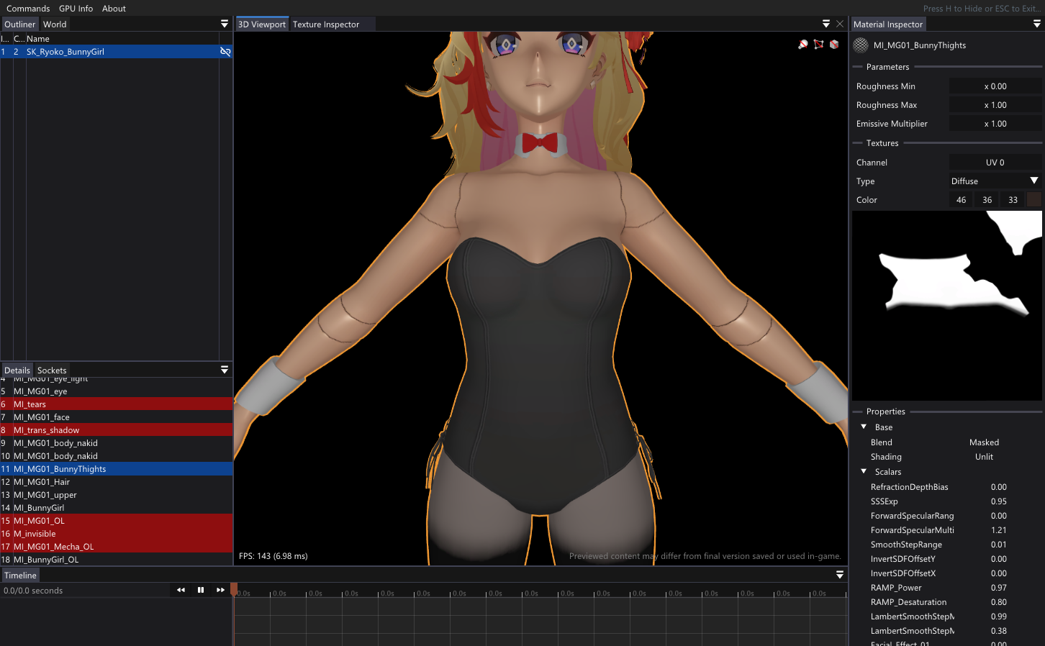The image size is (1045, 646).
Task: Collapse the Base properties section
Action: [864, 427]
